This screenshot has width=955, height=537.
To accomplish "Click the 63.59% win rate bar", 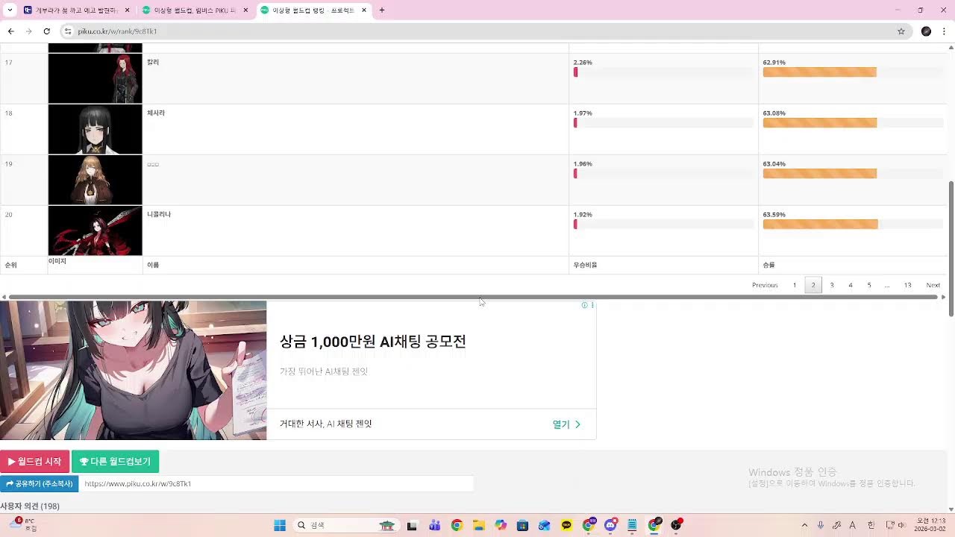I will (854, 224).
